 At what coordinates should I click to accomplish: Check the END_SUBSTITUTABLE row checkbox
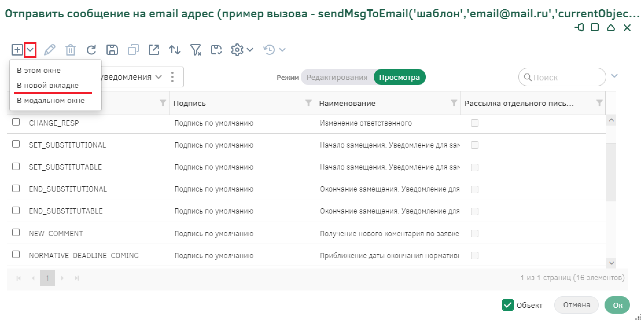tap(16, 211)
